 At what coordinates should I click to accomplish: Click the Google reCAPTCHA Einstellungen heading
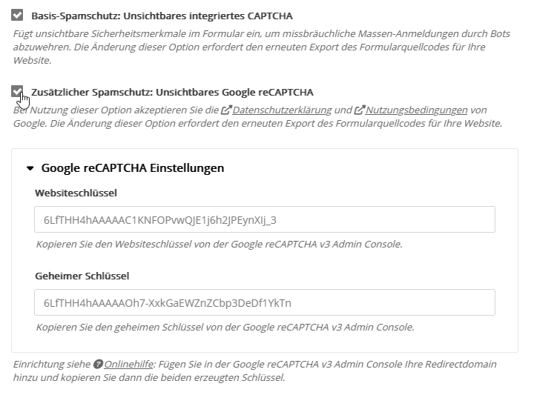tap(133, 168)
